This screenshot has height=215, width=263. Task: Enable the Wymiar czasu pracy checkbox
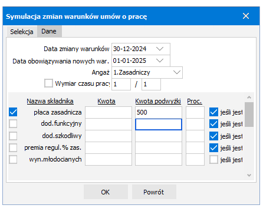pos(48,83)
